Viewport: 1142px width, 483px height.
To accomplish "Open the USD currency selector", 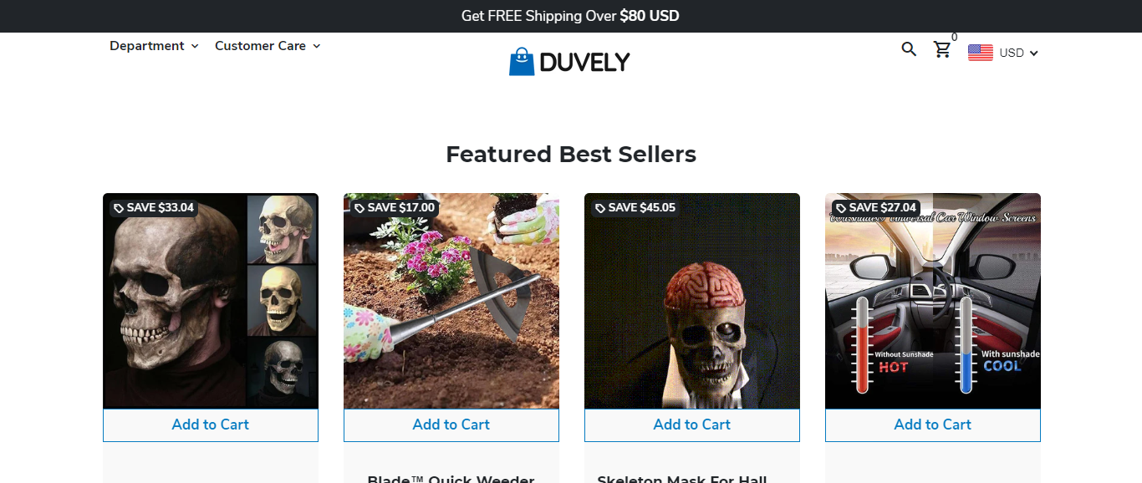I will click(1018, 53).
